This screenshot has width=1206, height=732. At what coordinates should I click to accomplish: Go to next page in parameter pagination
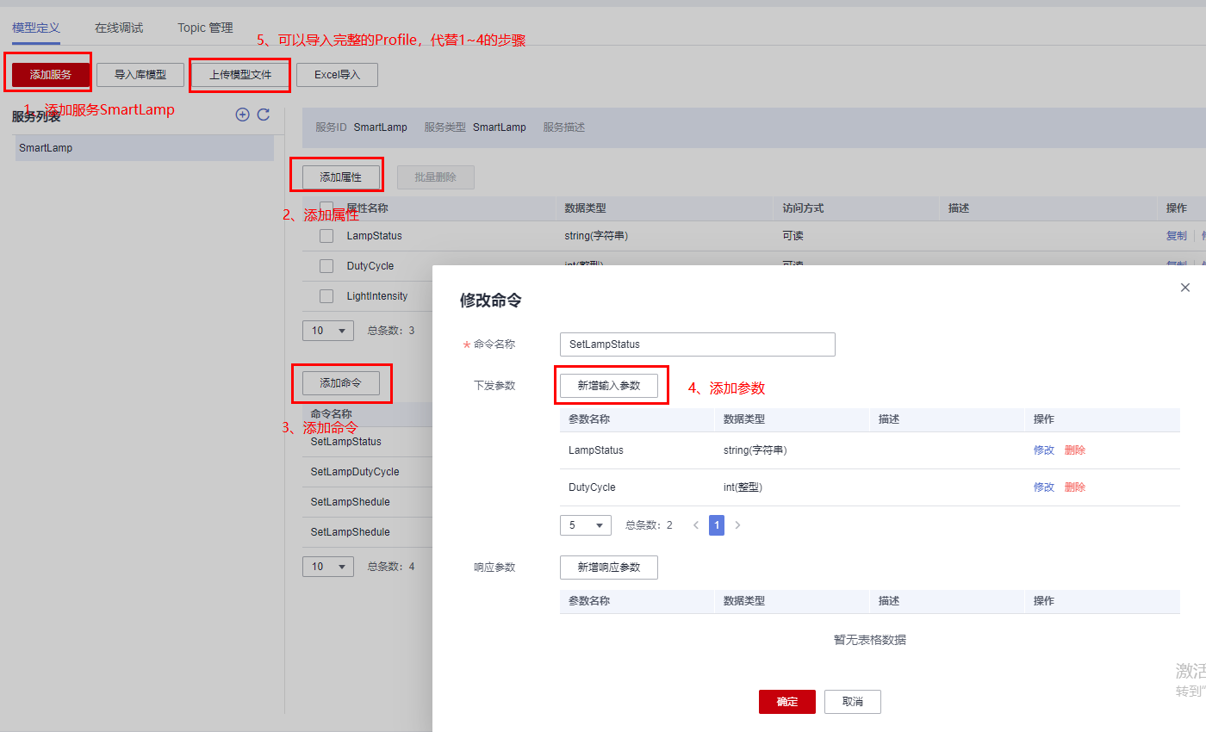(x=737, y=525)
